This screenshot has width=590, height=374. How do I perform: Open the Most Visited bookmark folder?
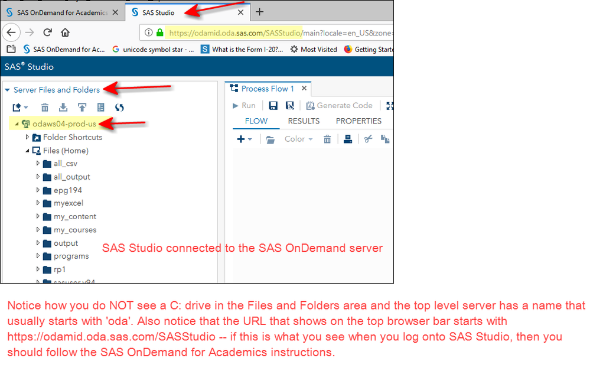coord(314,49)
